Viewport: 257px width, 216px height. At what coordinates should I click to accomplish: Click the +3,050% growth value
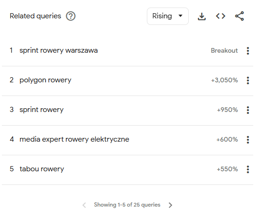225,80
